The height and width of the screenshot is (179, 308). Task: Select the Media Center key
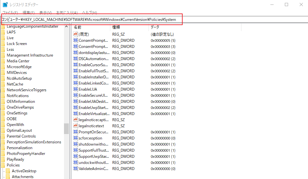point(18,61)
